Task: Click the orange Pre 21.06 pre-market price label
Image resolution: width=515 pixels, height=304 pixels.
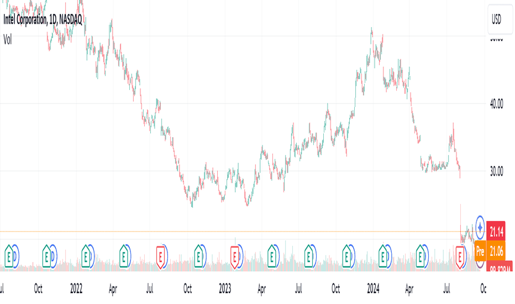Action: [x=490, y=251]
